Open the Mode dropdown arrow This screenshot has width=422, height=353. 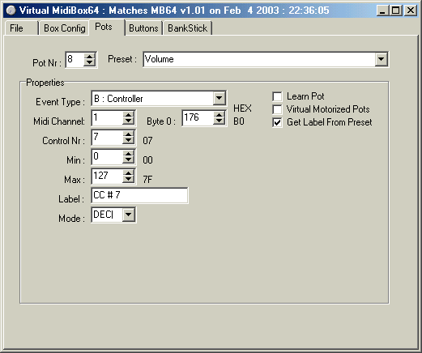click(128, 215)
